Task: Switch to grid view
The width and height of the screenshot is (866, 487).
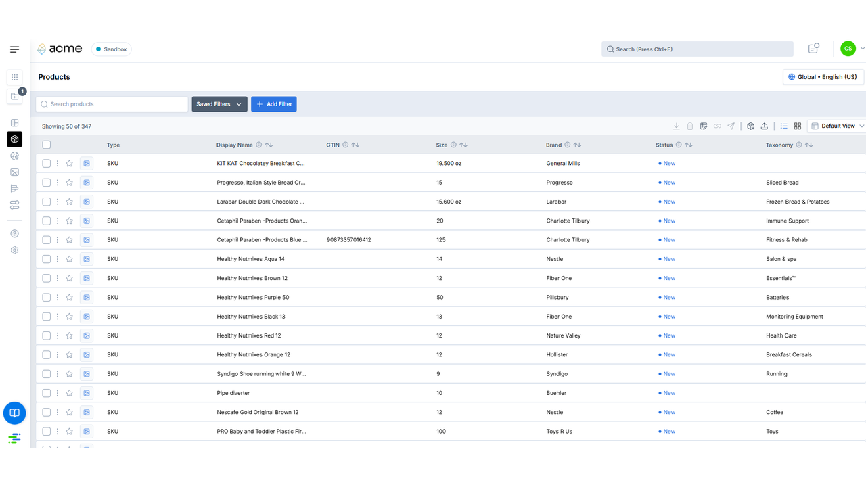Action: pos(798,126)
